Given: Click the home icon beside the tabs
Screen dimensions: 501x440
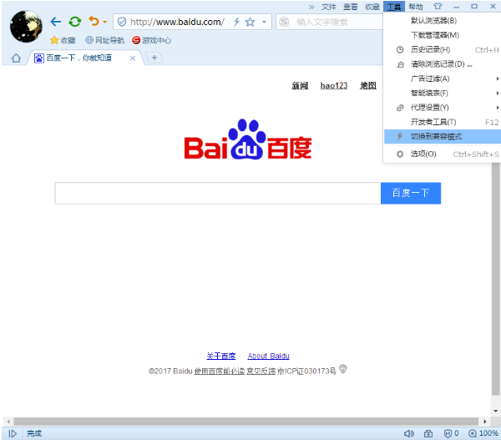Looking at the screenshot, I should [x=16, y=58].
